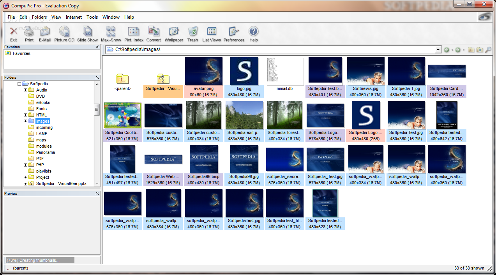
Task: Select the eBooks folder in tree
Action: pyautogui.click(x=43, y=102)
